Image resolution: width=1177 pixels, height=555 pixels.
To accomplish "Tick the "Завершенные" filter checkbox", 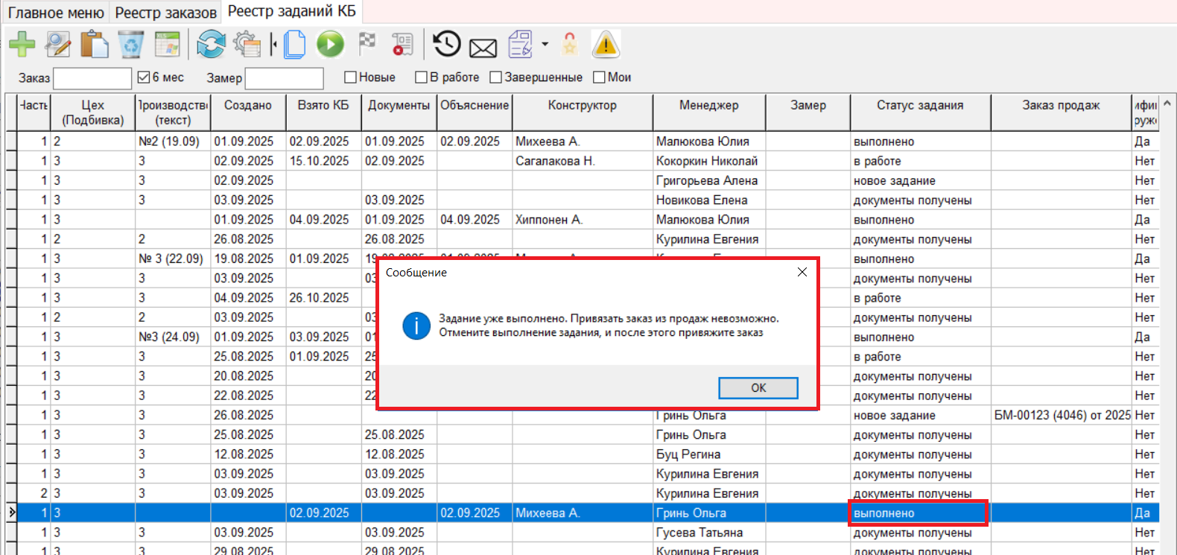I will (x=495, y=77).
